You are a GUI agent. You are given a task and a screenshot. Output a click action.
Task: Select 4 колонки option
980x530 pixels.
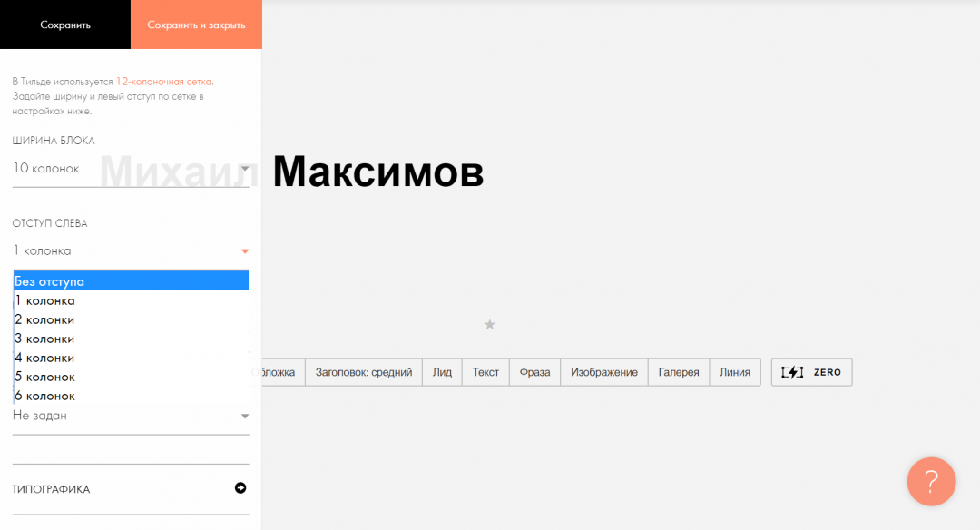(x=131, y=358)
